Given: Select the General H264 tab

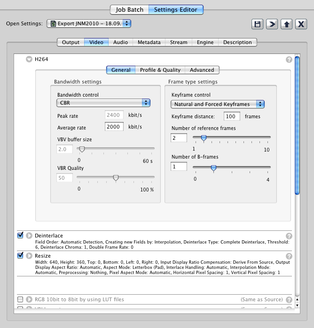Looking at the screenshot, I should [121, 70].
